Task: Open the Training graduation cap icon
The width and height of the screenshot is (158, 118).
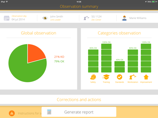Action: (x=106, y=77)
